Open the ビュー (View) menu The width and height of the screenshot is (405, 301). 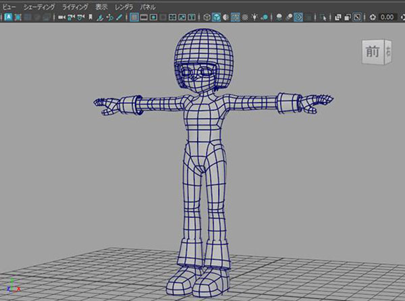tap(9, 6)
